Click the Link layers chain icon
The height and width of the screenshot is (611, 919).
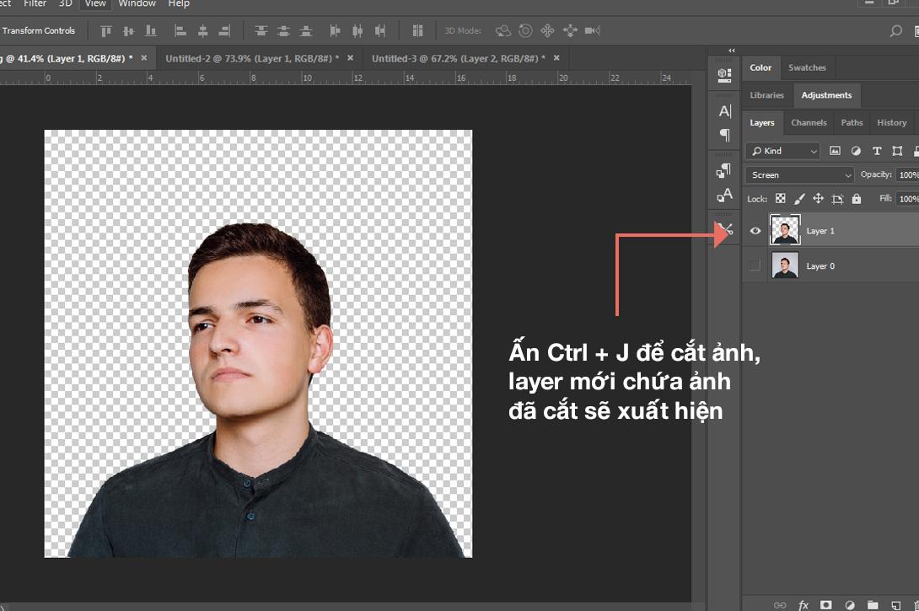coord(780,603)
